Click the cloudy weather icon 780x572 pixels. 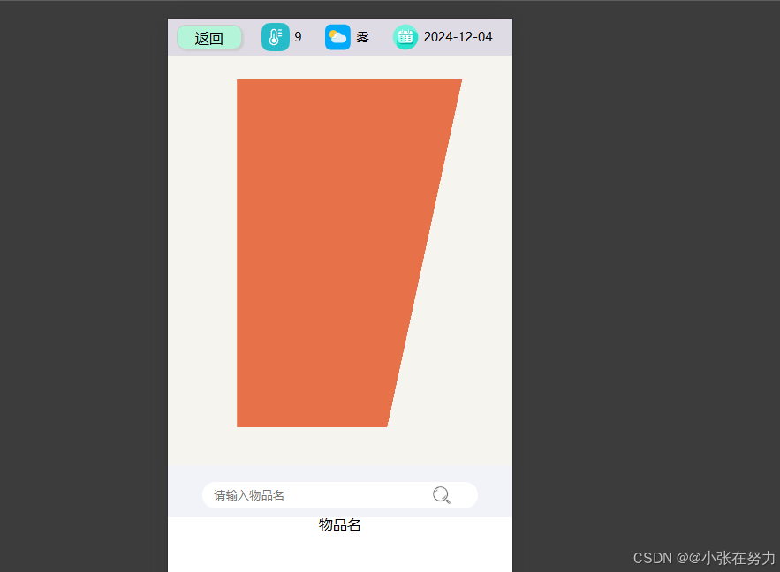(x=337, y=37)
